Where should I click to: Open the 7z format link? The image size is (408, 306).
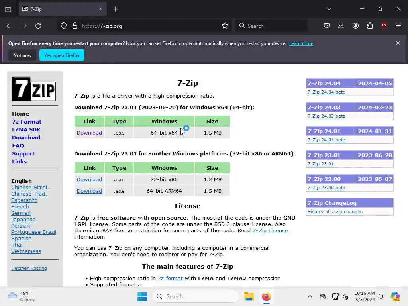click(170, 279)
